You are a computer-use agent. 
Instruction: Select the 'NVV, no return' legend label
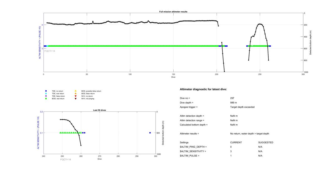pyautogui.click(x=87, y=96)
